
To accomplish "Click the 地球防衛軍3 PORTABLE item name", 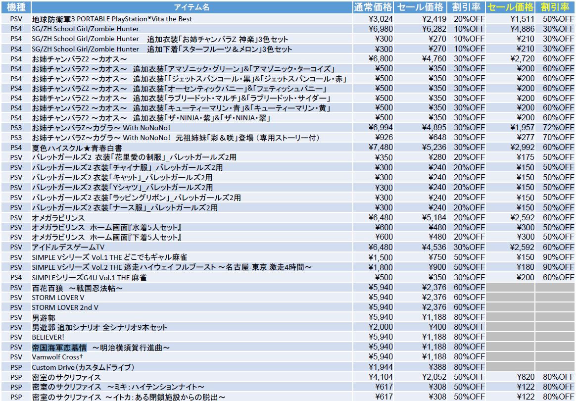I will tap(112, 19).
